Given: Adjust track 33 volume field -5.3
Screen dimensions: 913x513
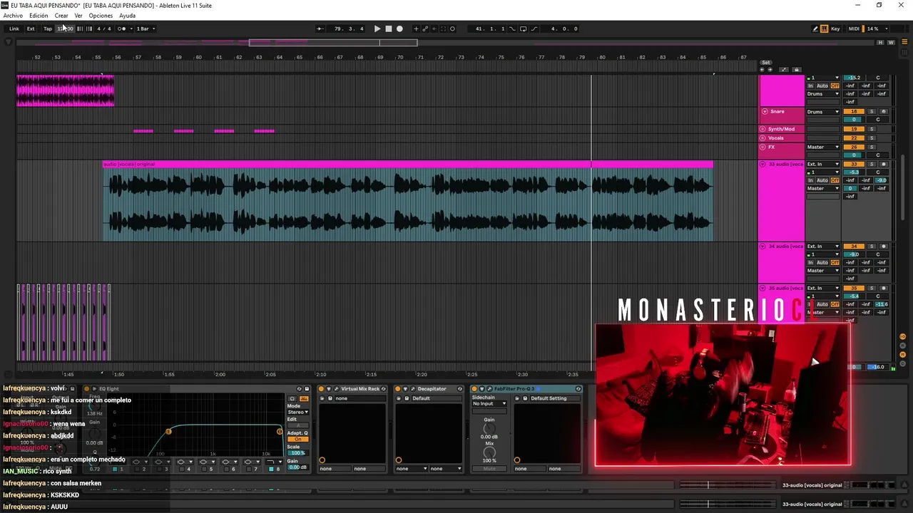Looking at the screenshot, I should point(854,172).
